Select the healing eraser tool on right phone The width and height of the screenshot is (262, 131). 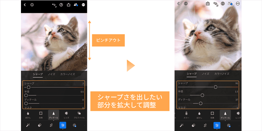click(194, 125)
